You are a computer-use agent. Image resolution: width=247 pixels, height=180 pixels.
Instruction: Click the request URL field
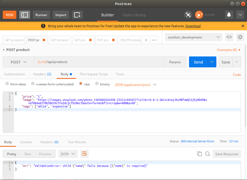(99, 62)
